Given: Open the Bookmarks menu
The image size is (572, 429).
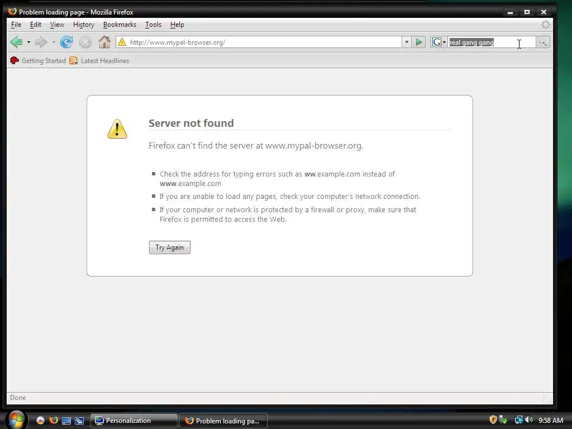Looking at the screenshot, I should [x=120, y=25].
